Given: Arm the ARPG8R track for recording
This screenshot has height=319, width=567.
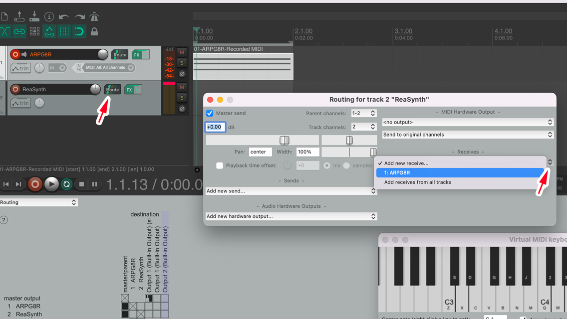Looking at the screenshot, I should [x=15, y=54].
